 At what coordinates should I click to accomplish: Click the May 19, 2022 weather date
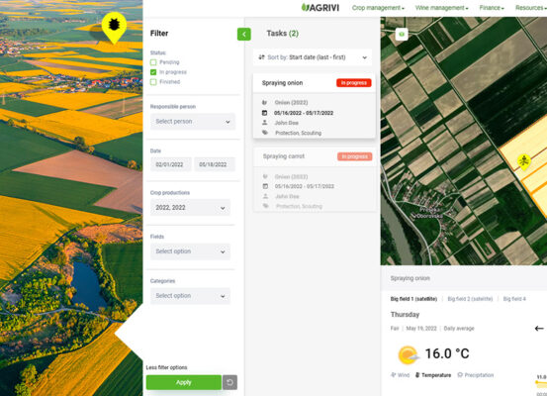(x=421, y=329)
